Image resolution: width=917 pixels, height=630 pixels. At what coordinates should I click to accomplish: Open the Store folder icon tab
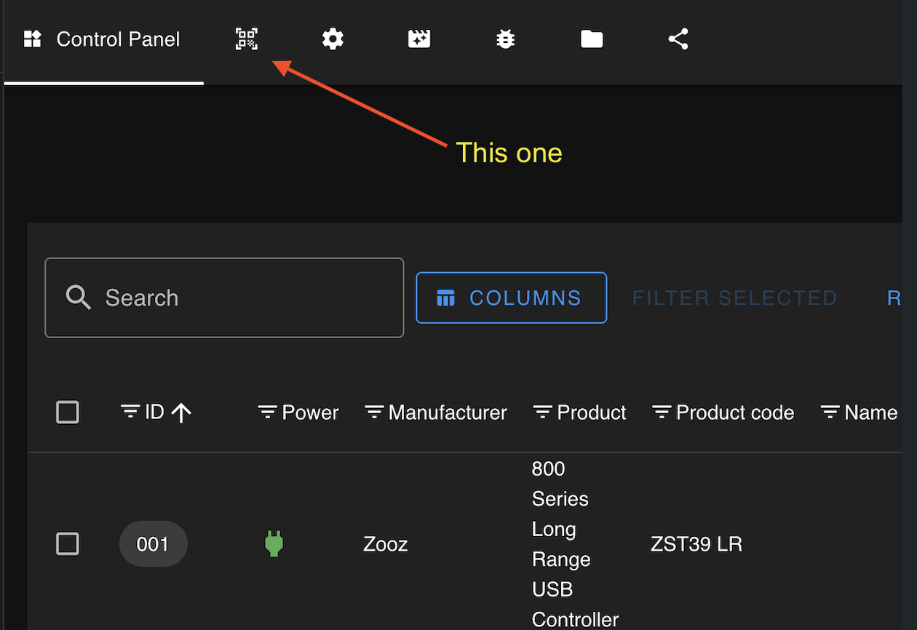point(592,39)
